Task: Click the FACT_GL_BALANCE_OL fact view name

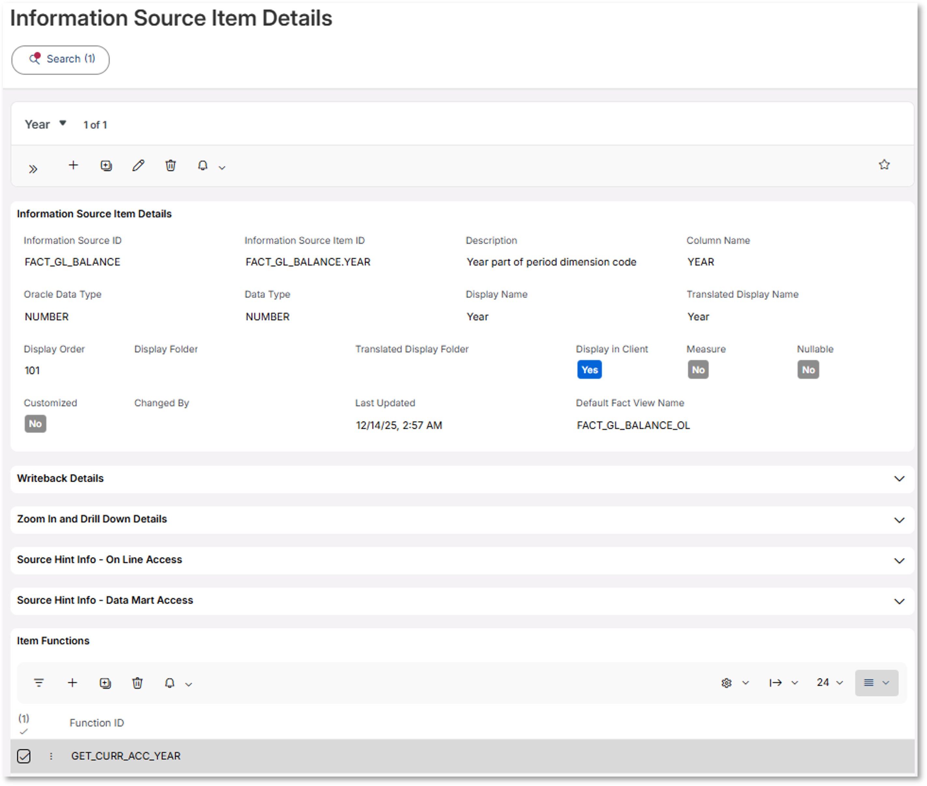Action: (633, 425)
